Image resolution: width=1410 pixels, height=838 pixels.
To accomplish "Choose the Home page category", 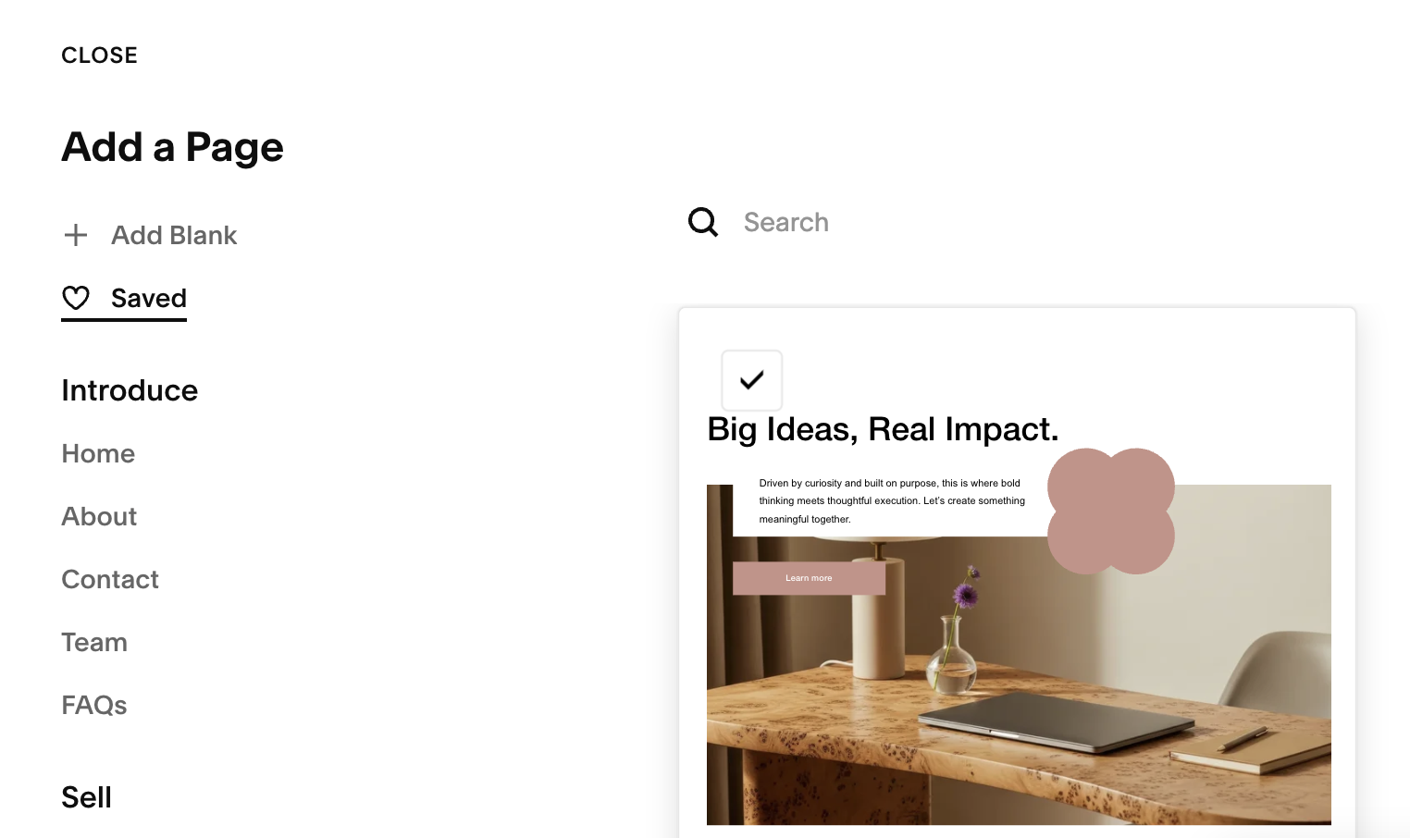I will coord(98,453).
